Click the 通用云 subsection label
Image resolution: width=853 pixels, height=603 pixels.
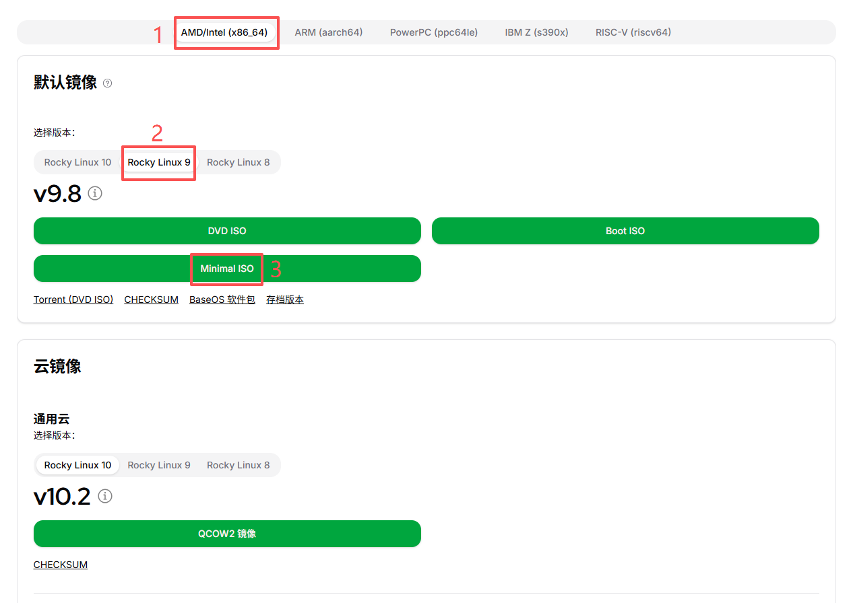pos(52,419)
